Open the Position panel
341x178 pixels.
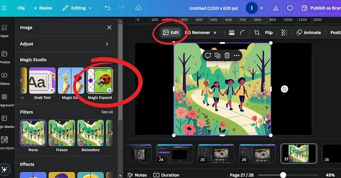[x=335, y=33]
